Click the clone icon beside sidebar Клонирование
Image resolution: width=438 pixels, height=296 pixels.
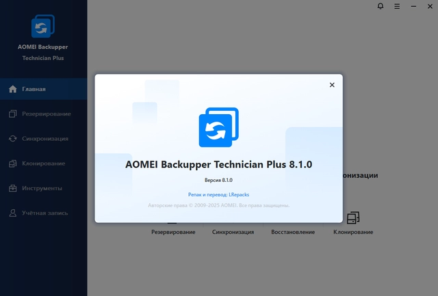[x=12, y=163]
